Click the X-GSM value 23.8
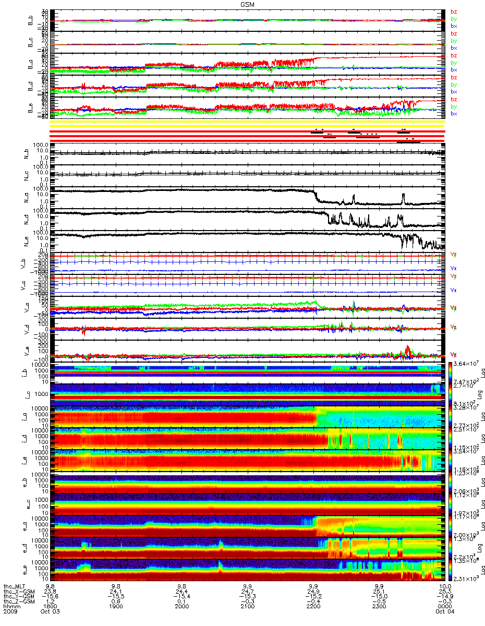This screenshot has height=626, width=485. 50,591
